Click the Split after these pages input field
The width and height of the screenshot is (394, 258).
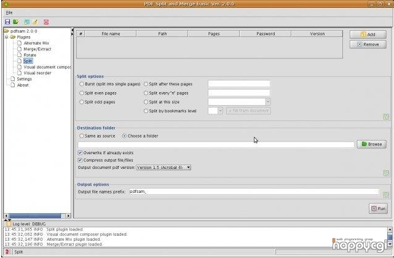coord(239,84)
